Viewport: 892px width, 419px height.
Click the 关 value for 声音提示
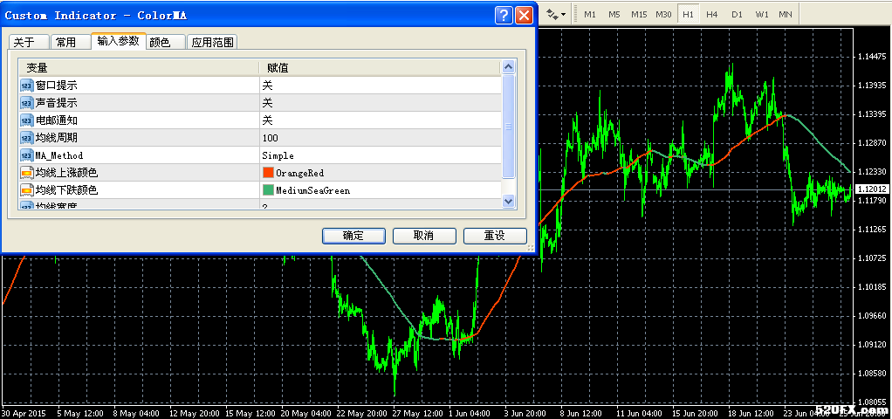click(267, 103)
